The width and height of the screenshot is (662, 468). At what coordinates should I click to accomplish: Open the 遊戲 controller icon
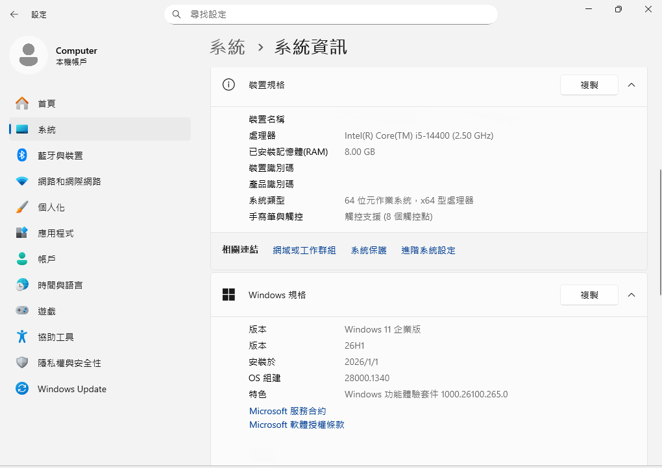point(22,311)
